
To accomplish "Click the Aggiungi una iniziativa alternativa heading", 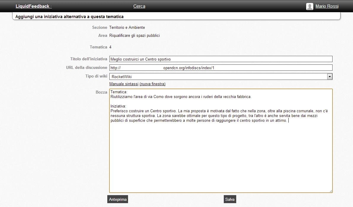I will tap(69, 17).
